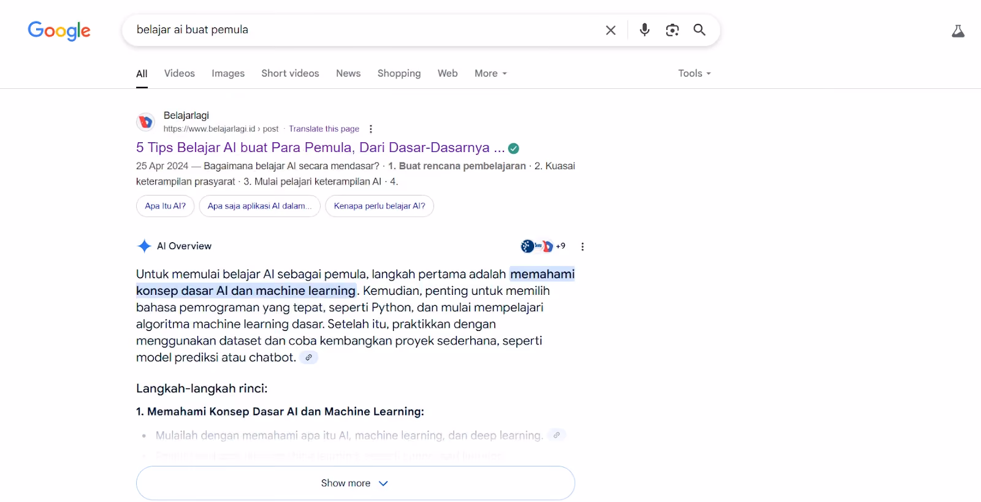Click 'Translate this page' link
981x502 pixels.
(324, 129)
